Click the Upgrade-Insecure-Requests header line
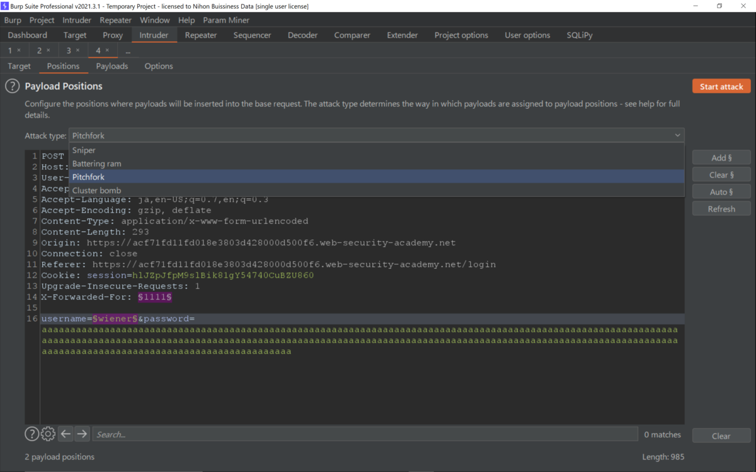 [x=121, y=286]
